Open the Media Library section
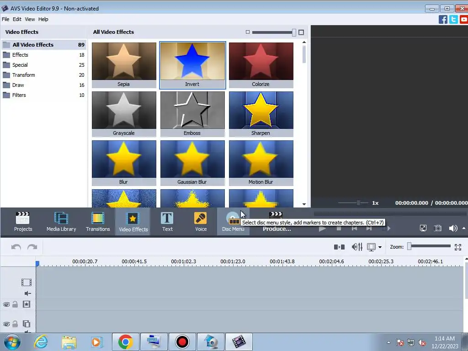Screen dimensions: 468x351 pos(61,222)
